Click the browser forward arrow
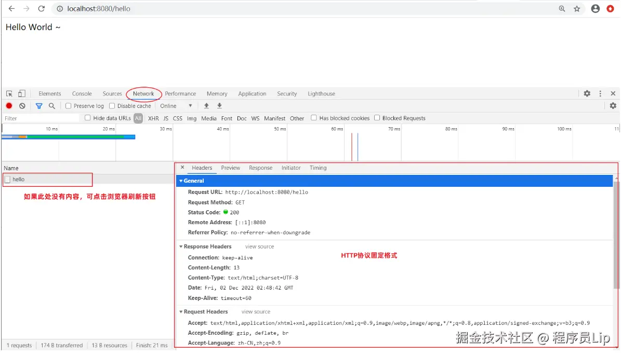This screenshot has height=356, width=621. 26,8
